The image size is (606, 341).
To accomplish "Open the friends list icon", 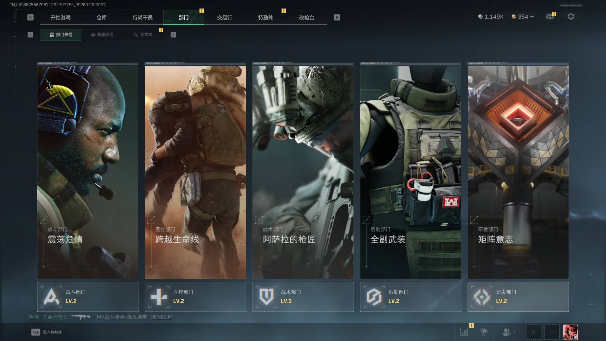I will (x=507, y=332).
